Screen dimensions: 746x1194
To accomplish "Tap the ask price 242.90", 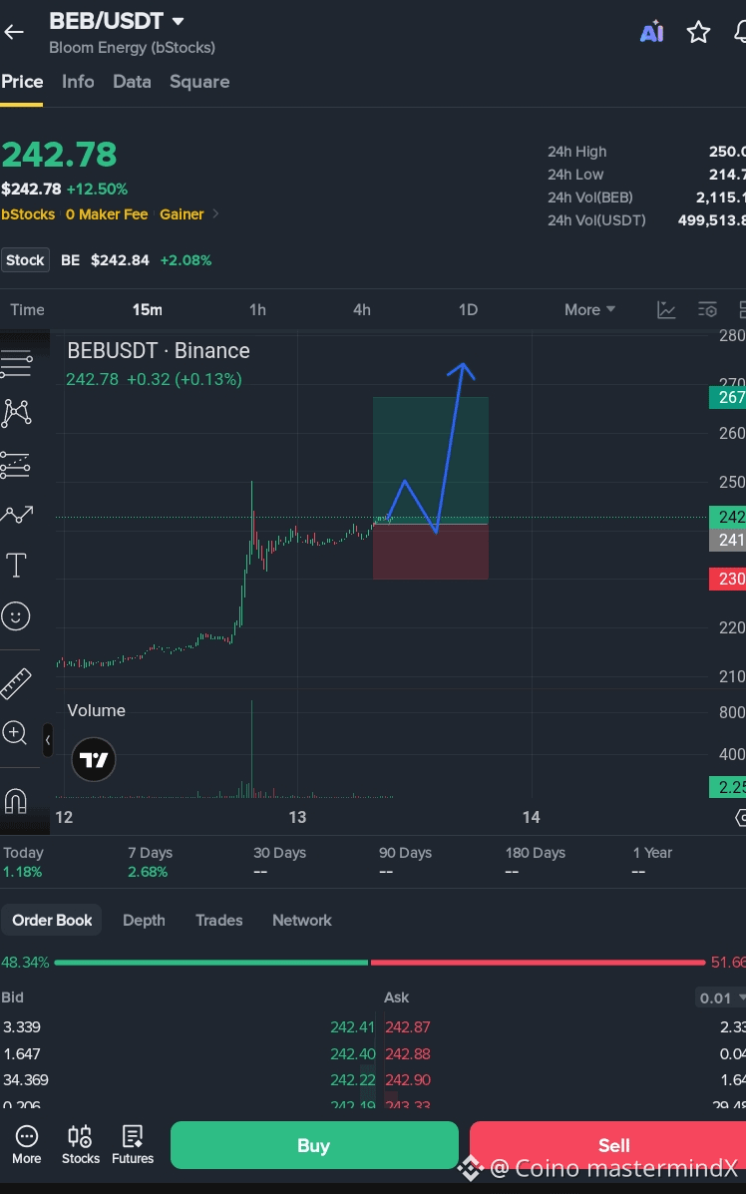I will click(407, 1079).
